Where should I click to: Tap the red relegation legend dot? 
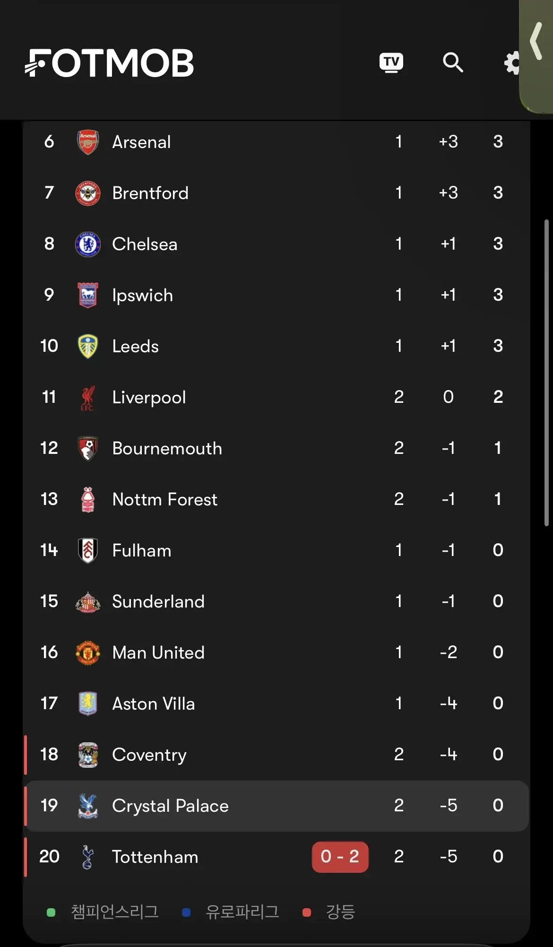coord(306,912)
